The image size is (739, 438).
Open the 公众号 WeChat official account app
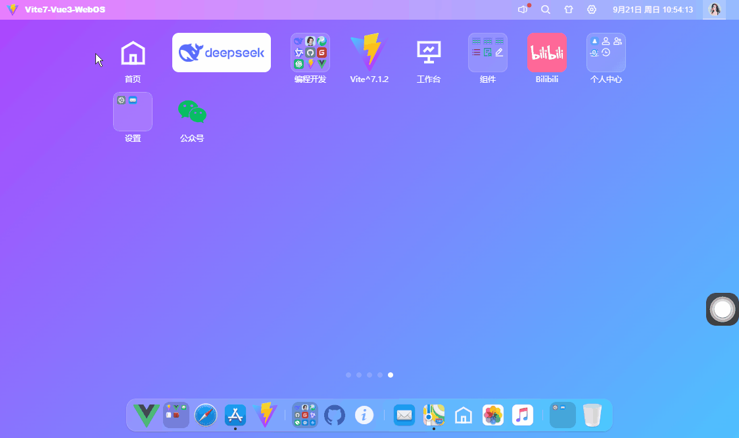click(x=191, y=112)
